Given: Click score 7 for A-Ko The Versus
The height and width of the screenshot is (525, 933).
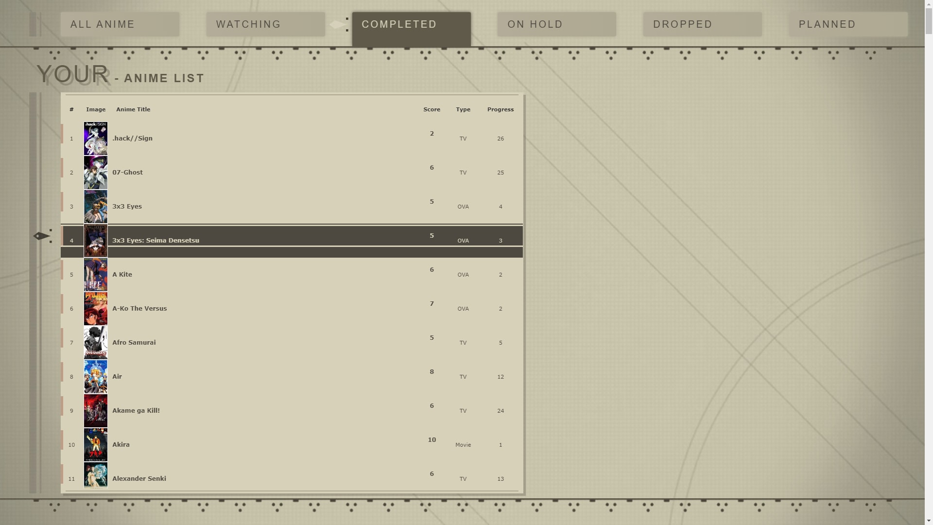Looking at the screenshot, I should 432,304.
